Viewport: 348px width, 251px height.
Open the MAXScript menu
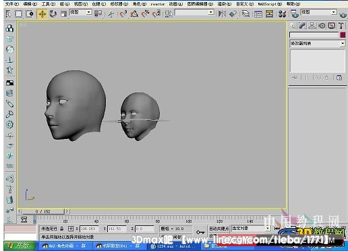pyautogui.click(x=270, y=4)
